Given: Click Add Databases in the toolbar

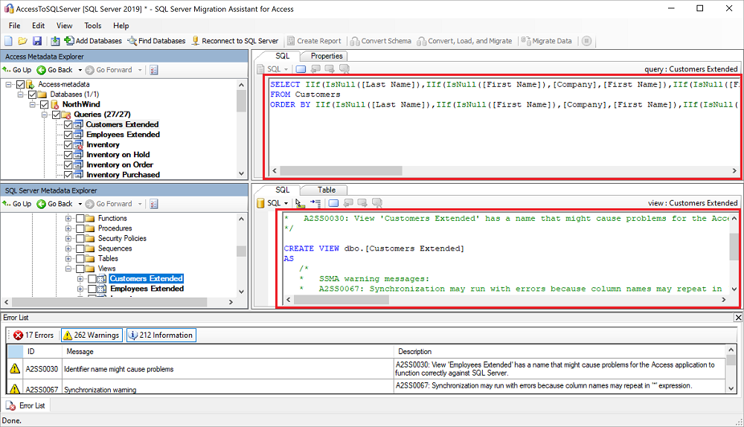Looking at the screenshot, I should [x=93, y=41].
